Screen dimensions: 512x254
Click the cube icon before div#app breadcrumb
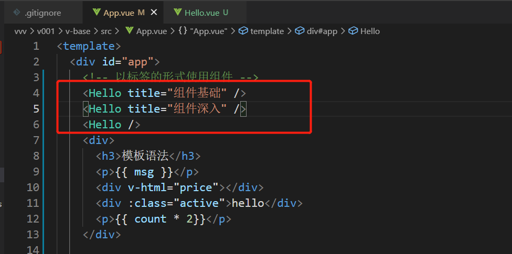(300, 31)
